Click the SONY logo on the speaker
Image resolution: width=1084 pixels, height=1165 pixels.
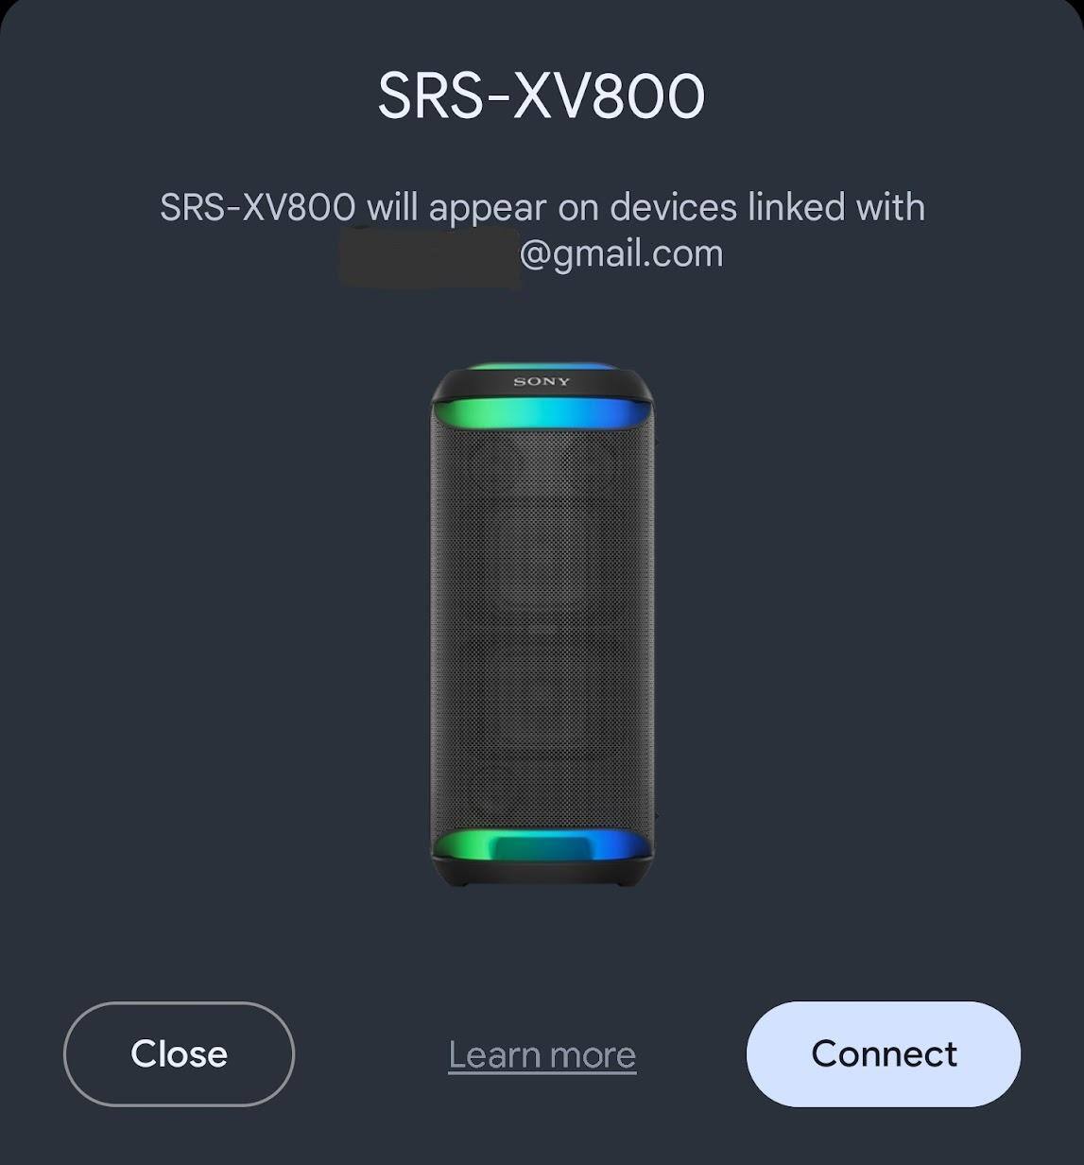coord(542,382)
